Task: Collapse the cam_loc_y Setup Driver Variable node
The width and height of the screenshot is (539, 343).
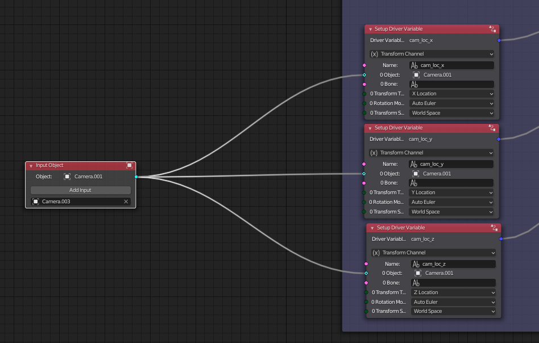Action: (x=370, y=128)
